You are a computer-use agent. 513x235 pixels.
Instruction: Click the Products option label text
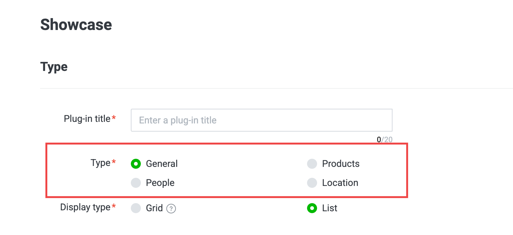coord(341,164)
